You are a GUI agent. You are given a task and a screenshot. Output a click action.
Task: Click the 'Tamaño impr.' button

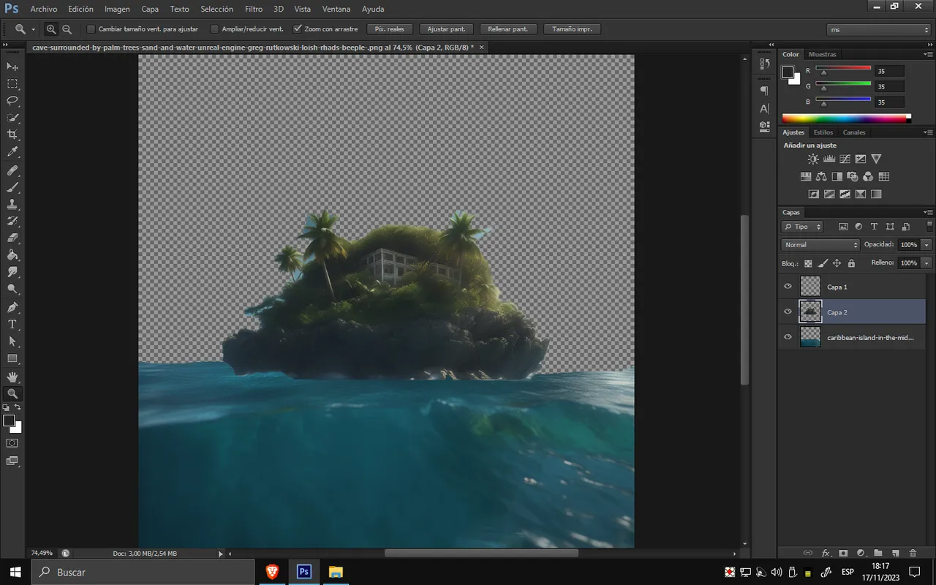(573, 29)
